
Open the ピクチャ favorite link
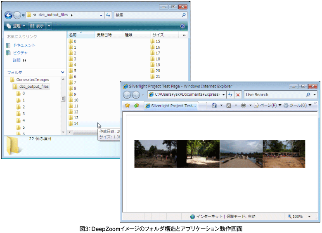click(x=20, y=53)
